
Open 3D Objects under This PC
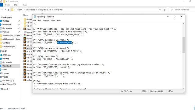point(7,55)
